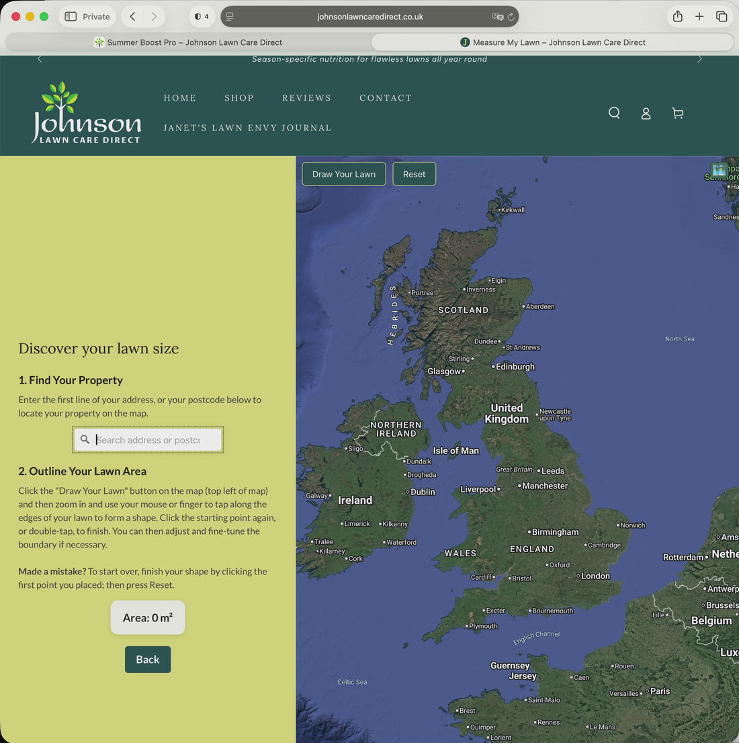Click the Area: 0 m² readout
Image resolution: width=739 pixels, height=743 pixels.
(148, 617)
